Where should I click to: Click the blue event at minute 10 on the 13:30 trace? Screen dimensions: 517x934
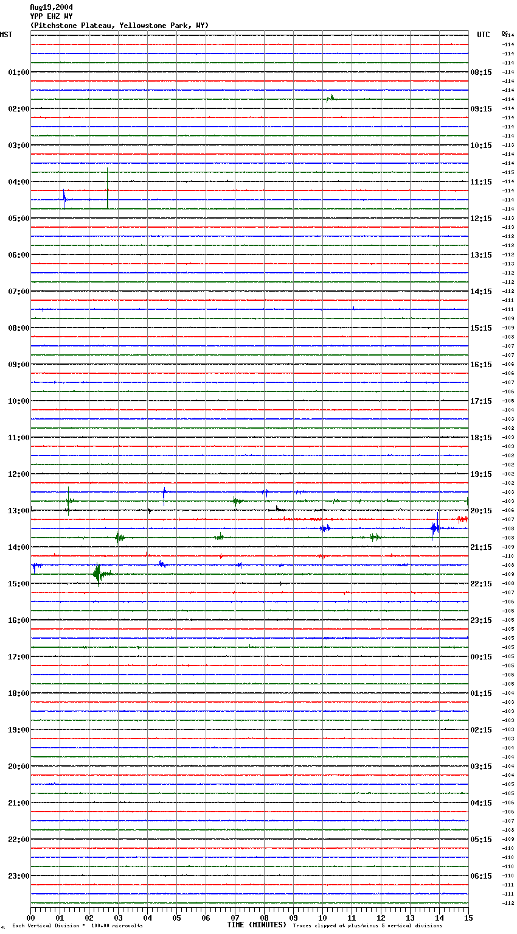tap(325, 528)
